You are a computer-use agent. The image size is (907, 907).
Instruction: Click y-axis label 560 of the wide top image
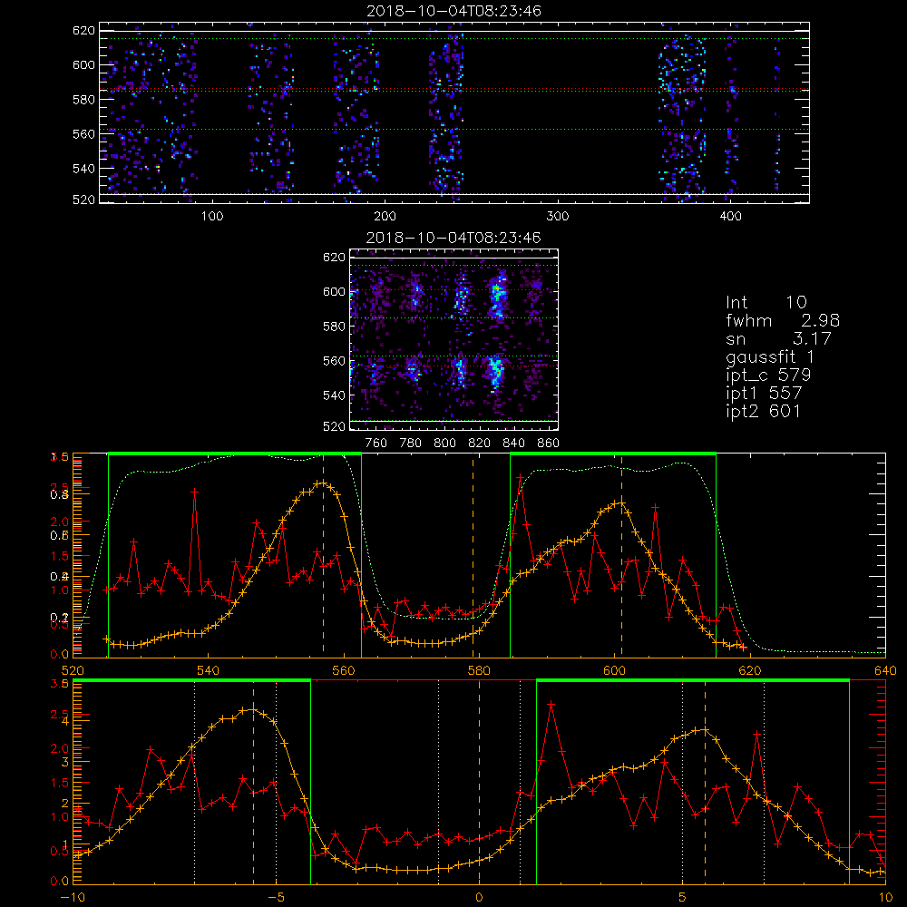83,133
